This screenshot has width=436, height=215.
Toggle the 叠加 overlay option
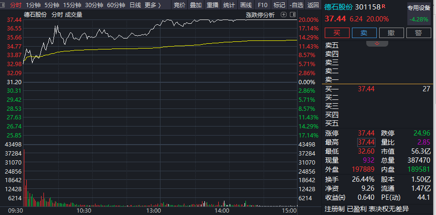pos(195,5)
